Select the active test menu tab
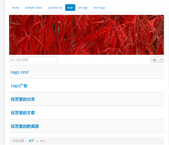Image resolution: width=169 pixels, height=145 pixels. [70, 8]
